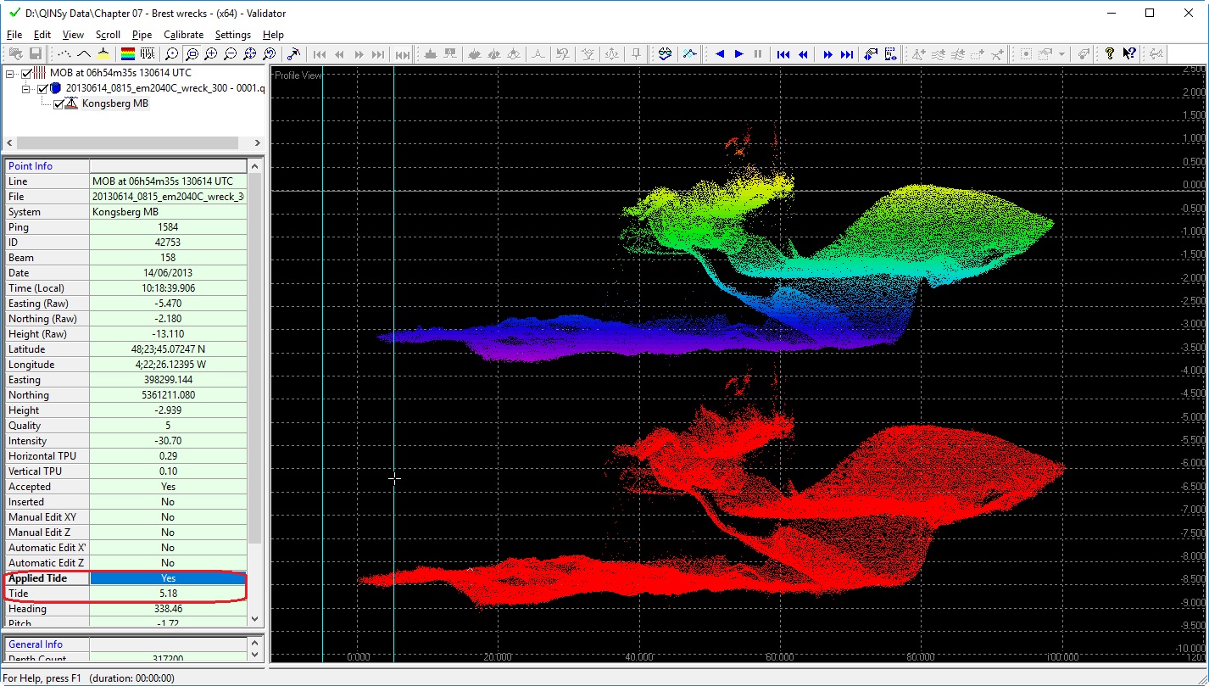1209x686 pixels.
Task: Click the zoom in magnifier icon
Action: (211, 54)
